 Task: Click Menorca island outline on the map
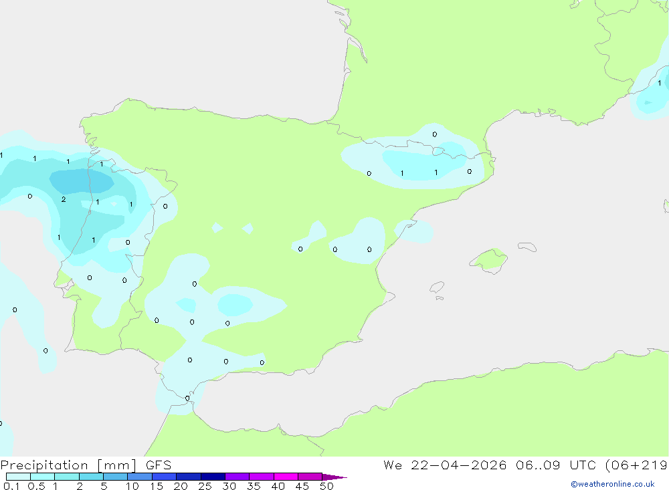tap(527, 247)
